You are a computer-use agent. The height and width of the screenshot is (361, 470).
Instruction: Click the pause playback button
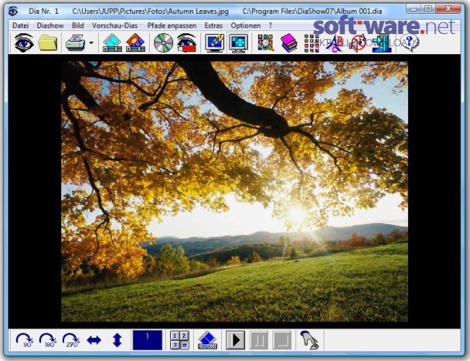coord(259,340)
